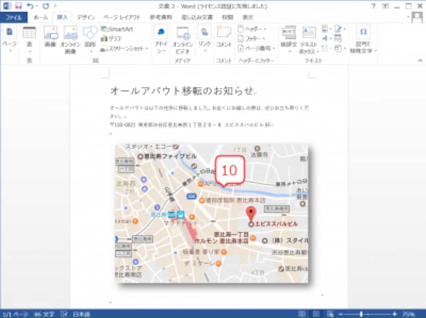This screenshot has height=318, width=426.
Task: Insert a signature line icon
Action: (x=340, y=29)
